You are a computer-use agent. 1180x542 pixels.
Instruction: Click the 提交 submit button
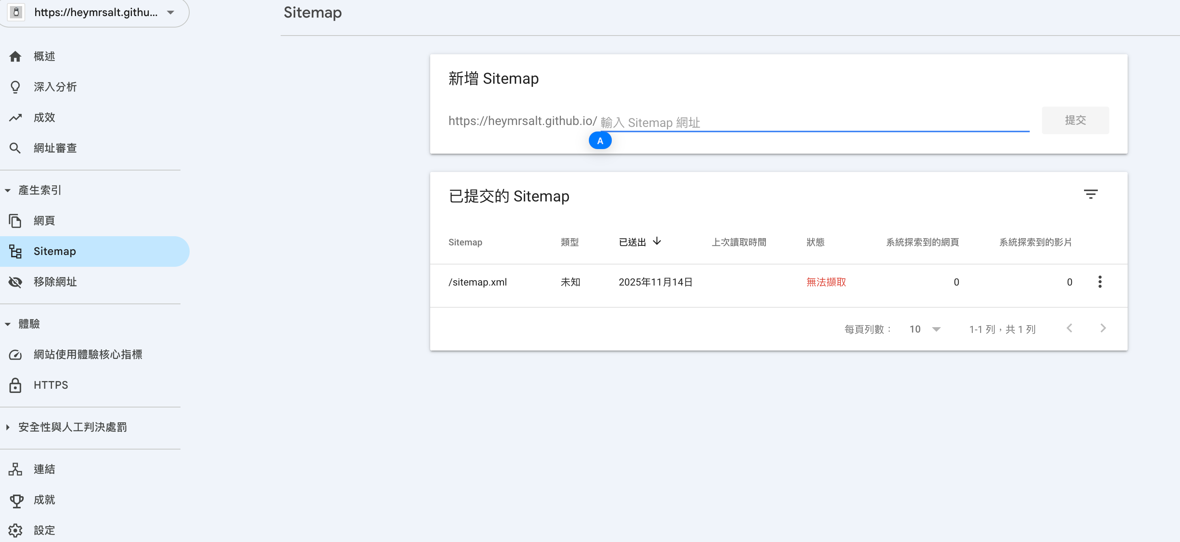pos(1076,120)
